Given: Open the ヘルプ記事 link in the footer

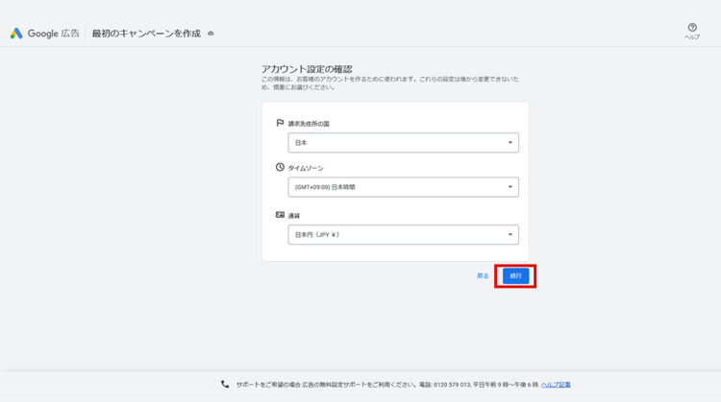Looking at the screenshot, I should 556,385.
